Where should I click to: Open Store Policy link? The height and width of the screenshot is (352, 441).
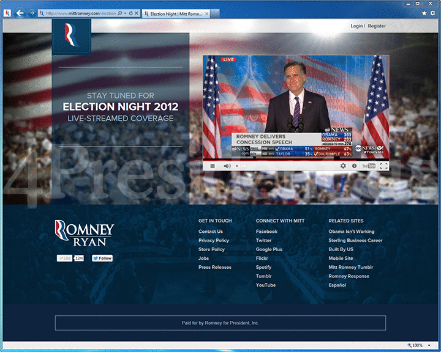click(211, 249)
